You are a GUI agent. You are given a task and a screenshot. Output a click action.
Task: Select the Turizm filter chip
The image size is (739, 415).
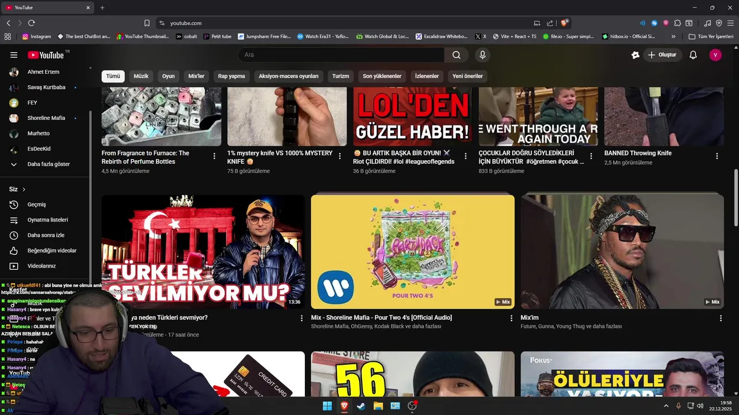[341, 76]
